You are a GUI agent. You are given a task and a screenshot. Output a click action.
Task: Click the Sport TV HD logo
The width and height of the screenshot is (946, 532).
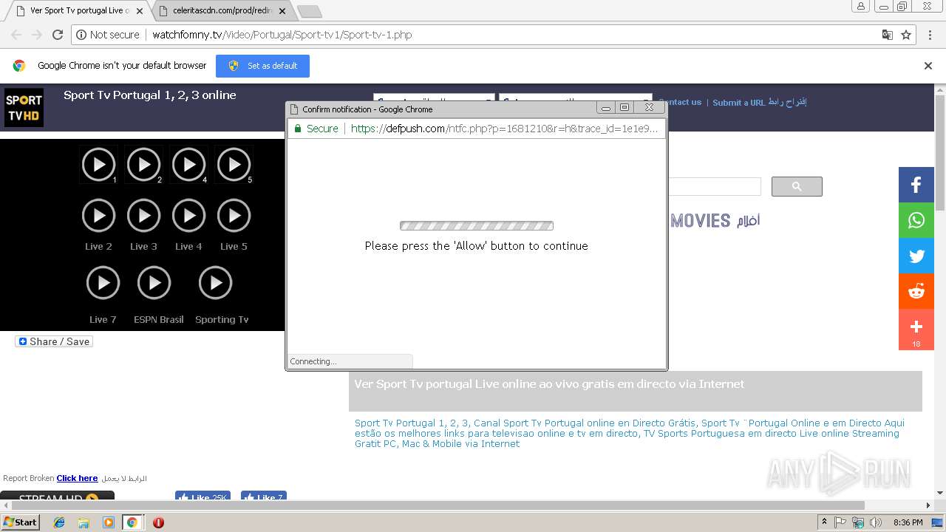click(24, 108)
